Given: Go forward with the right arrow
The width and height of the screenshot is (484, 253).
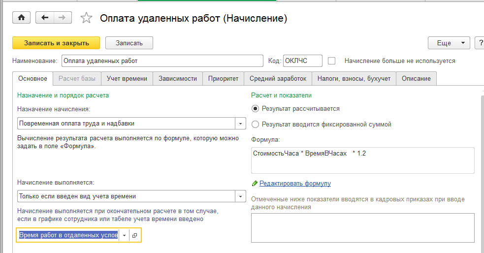Looking at the screenshot, I should [62, 18].
